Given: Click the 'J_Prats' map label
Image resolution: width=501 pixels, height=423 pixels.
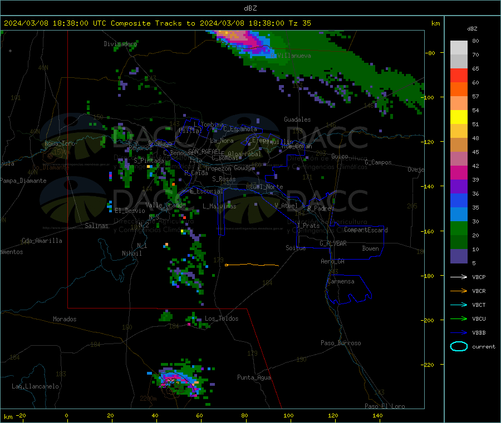Looking at the screenshot, I should (308, 226).
